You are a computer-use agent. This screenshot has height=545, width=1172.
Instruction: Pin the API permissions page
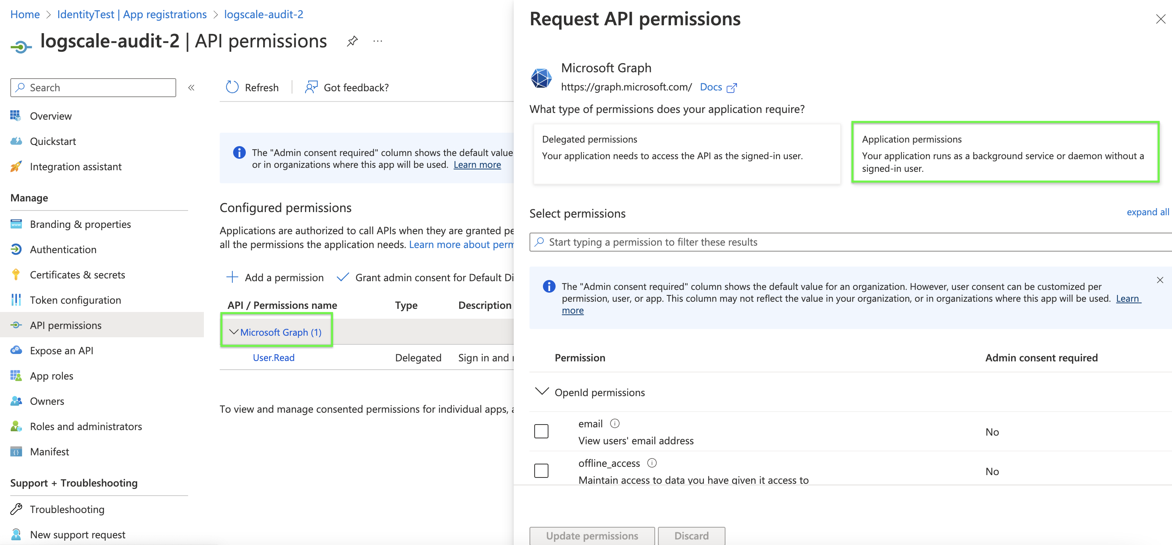point(352,41)
